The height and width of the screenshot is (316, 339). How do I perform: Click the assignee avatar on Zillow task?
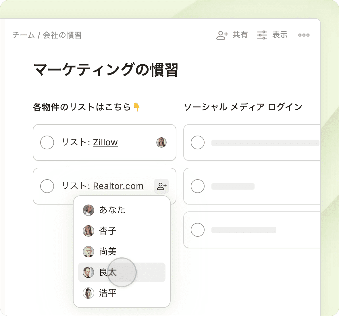pos(161,142)
